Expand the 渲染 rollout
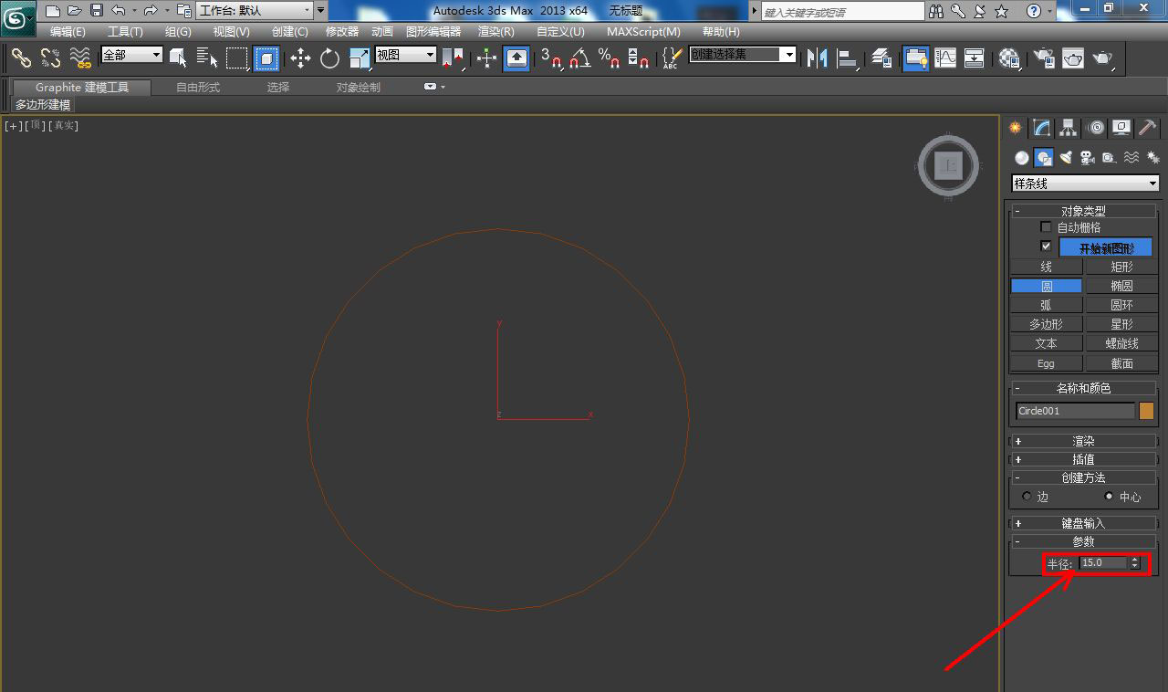This screenshot has height=692, width=1168. tap(1084, 441)
